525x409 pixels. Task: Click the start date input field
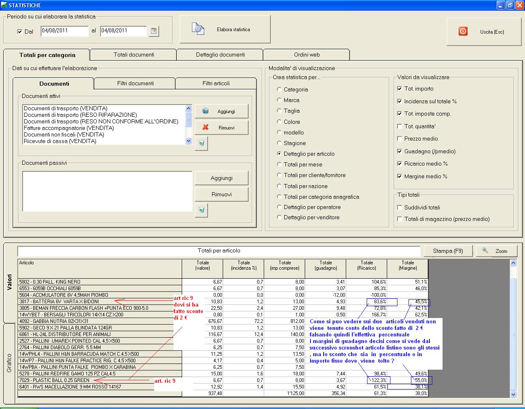tap(64, 31)
